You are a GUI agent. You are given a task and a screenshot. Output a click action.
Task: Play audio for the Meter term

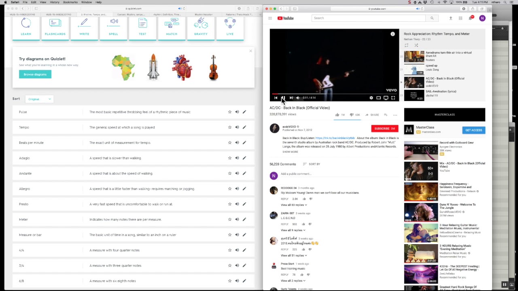click(x=237, y=219)
